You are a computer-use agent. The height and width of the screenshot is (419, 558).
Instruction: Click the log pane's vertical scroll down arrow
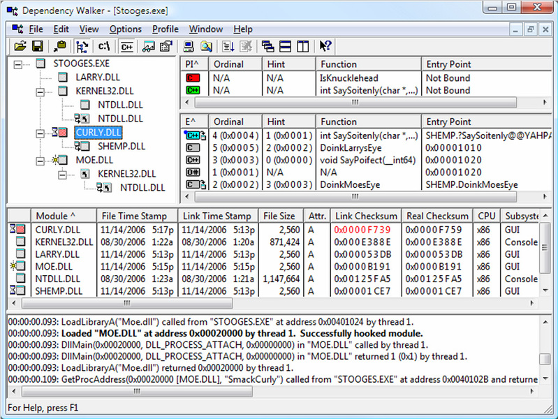point(545,379)
